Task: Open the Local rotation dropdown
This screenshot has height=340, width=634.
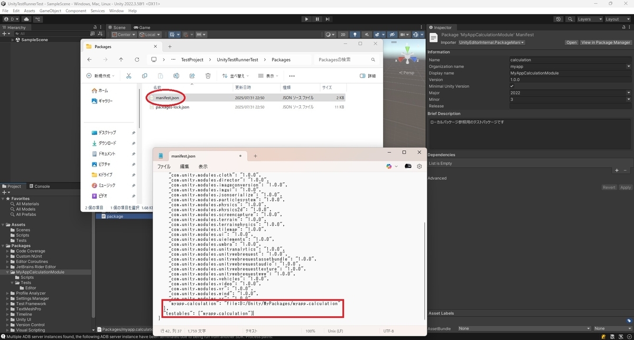Action: (149, 35)
